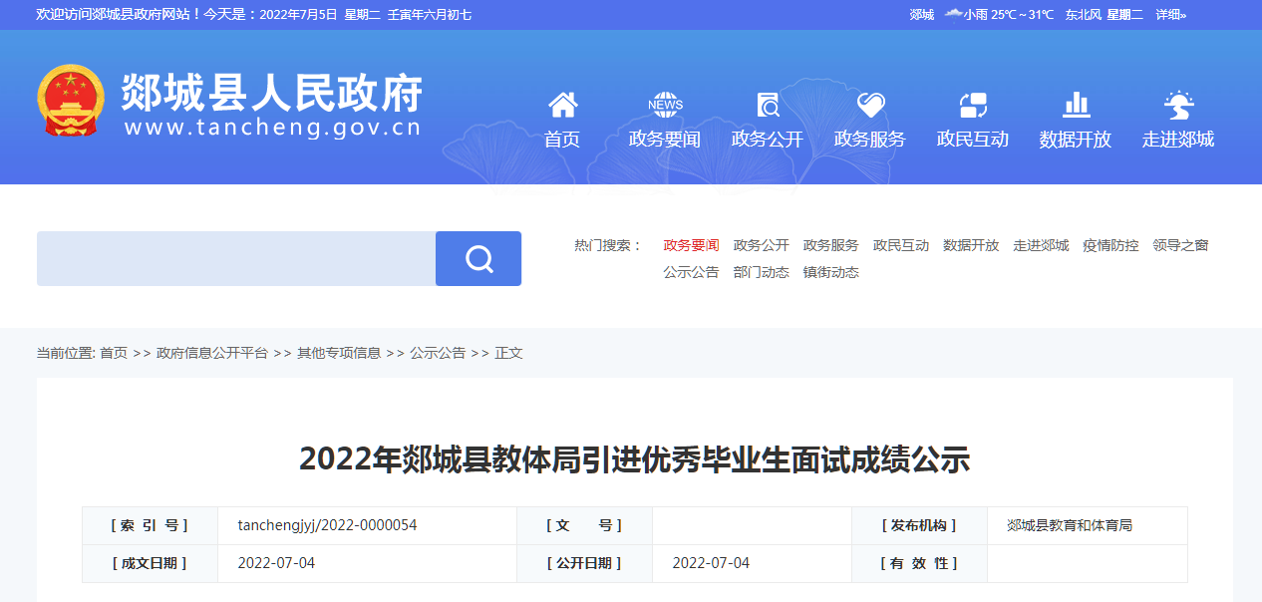Viewport: 1262px width, 602px height.
Task: Click hot search link 政务服务
Action: point(831,245)
